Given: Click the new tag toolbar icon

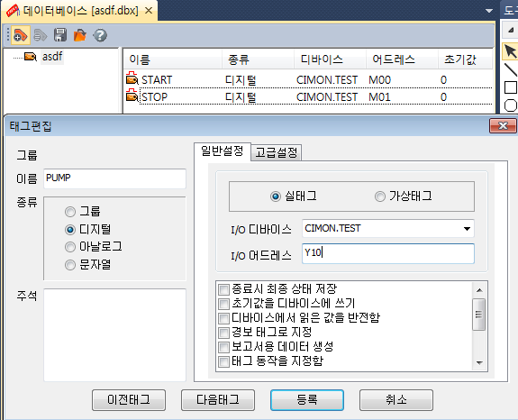Looking at the screenshot, I should pyautogui.click(x=21, y=35).
